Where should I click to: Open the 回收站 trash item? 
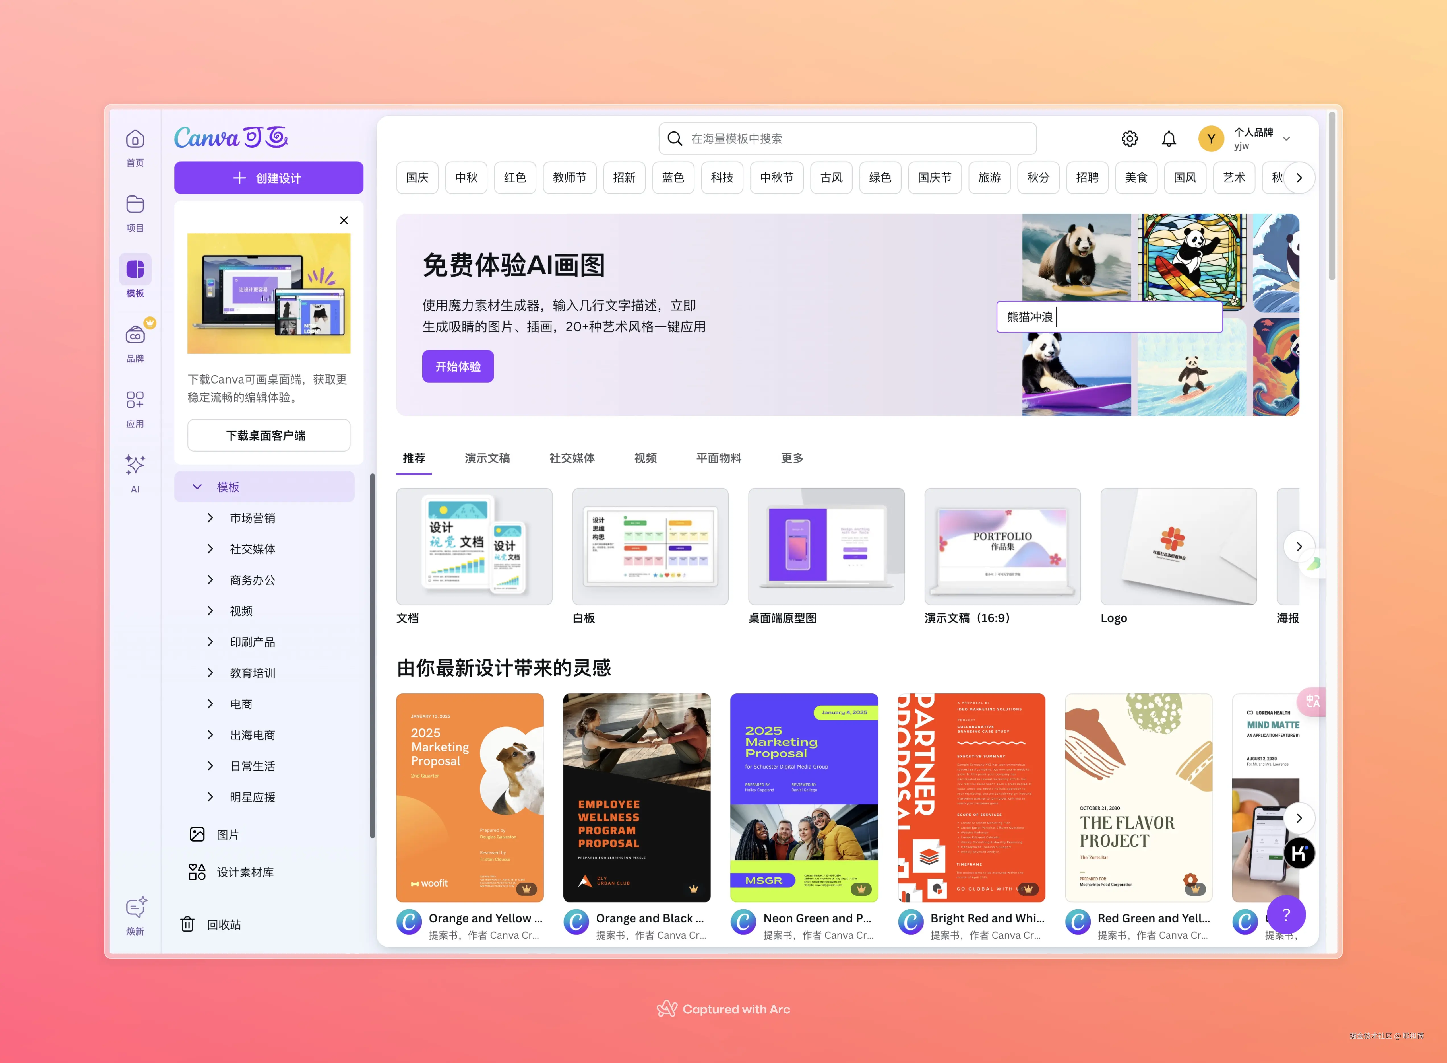point(223,925)
